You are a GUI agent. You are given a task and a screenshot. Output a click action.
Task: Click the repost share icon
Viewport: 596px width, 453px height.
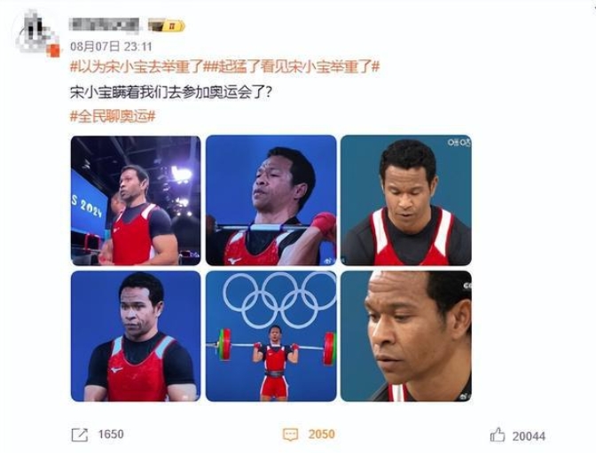pos(80,434)
